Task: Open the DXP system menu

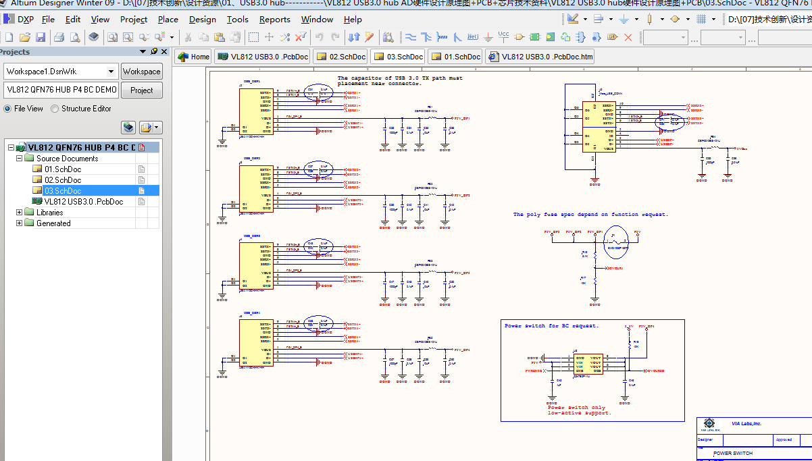Action: 19,19
